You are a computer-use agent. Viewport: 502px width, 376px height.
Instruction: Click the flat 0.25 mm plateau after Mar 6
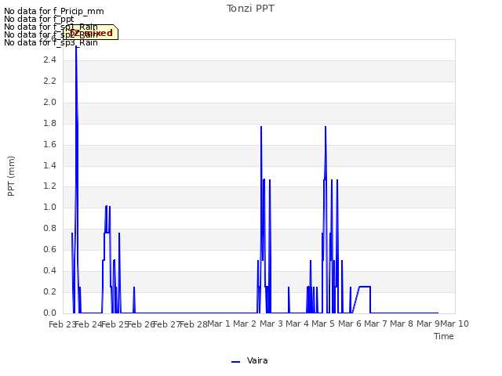click(x=365, y=287)
